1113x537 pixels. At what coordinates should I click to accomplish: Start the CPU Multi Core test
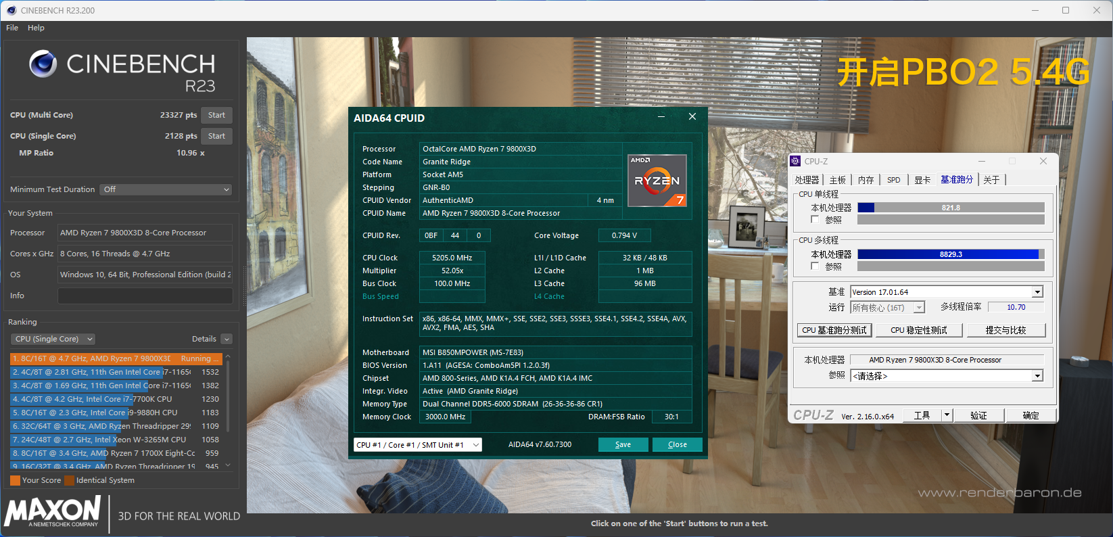[216, 115]
